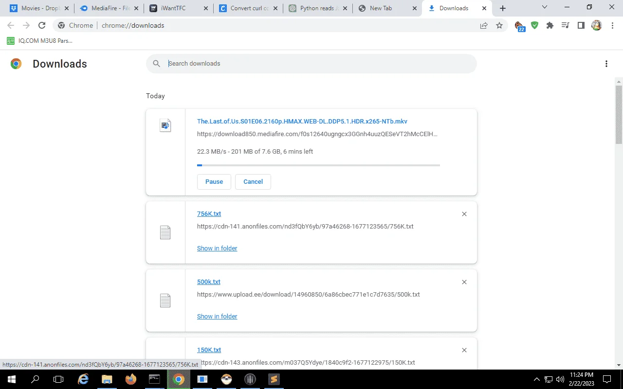Click the green shield extension icon

coord(535,25)
